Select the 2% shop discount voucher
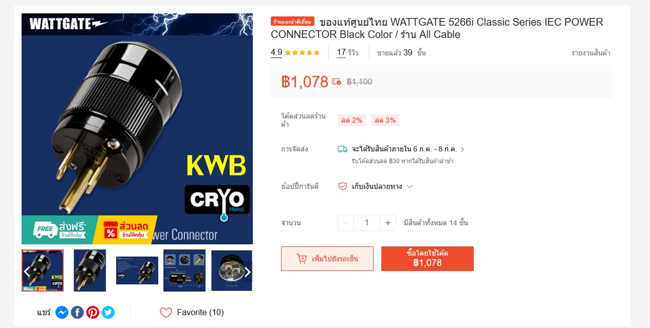650x328 pixels. 351,120
